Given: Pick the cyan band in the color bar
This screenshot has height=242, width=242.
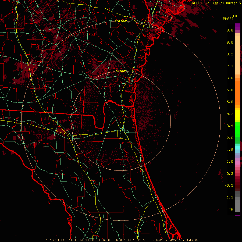Looking at the screenshot, I should click(x=237, y=148).
